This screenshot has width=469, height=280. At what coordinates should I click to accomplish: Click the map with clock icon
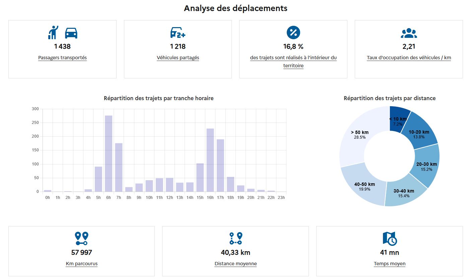[390, 238]
